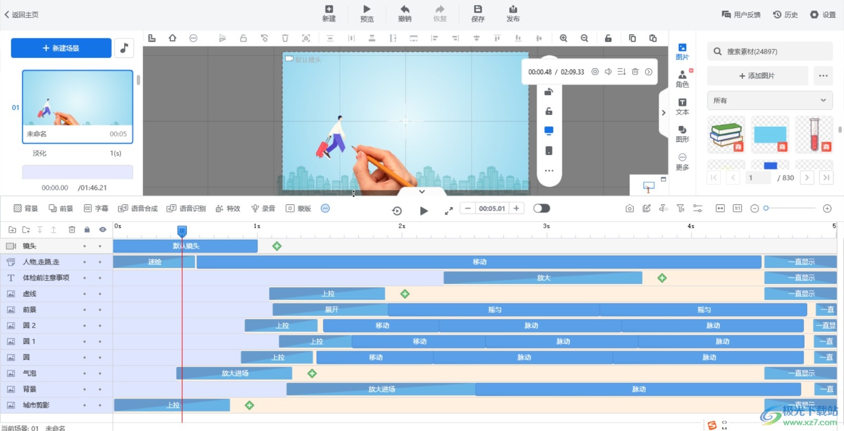
Task: Click the paste icon in canvas toolbar
Action: (653, 38)
